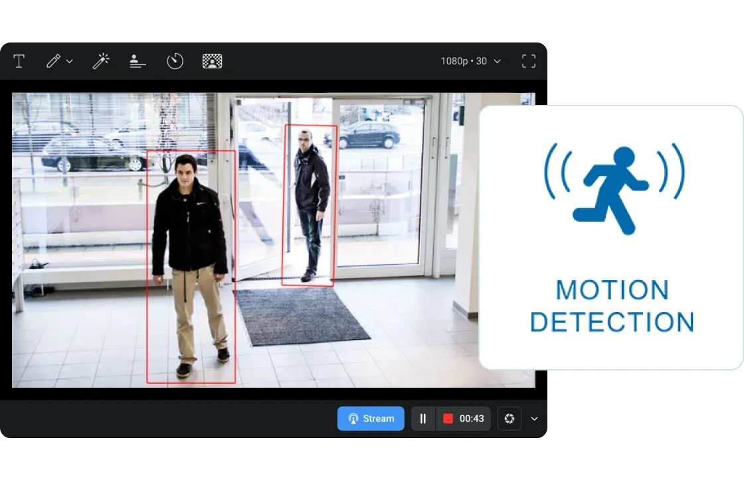Click the timer clock icon
This screenshot has width=744, height=478.
(175, 62)
